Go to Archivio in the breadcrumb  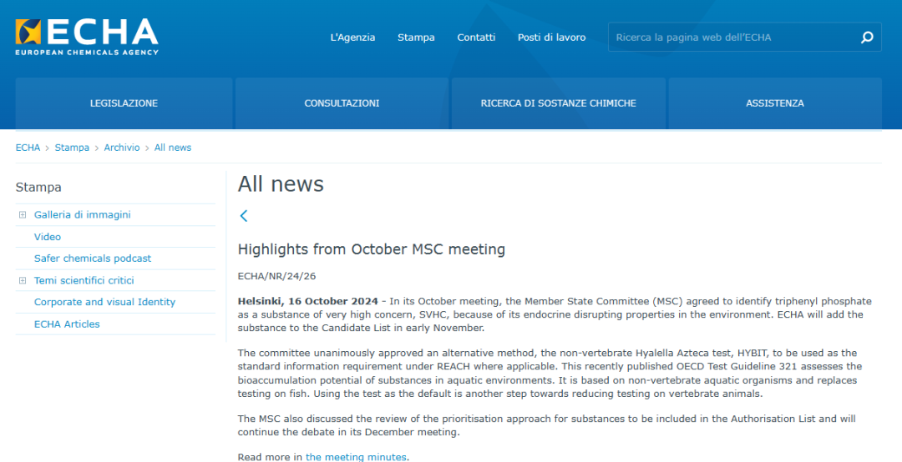pos(122,148)
